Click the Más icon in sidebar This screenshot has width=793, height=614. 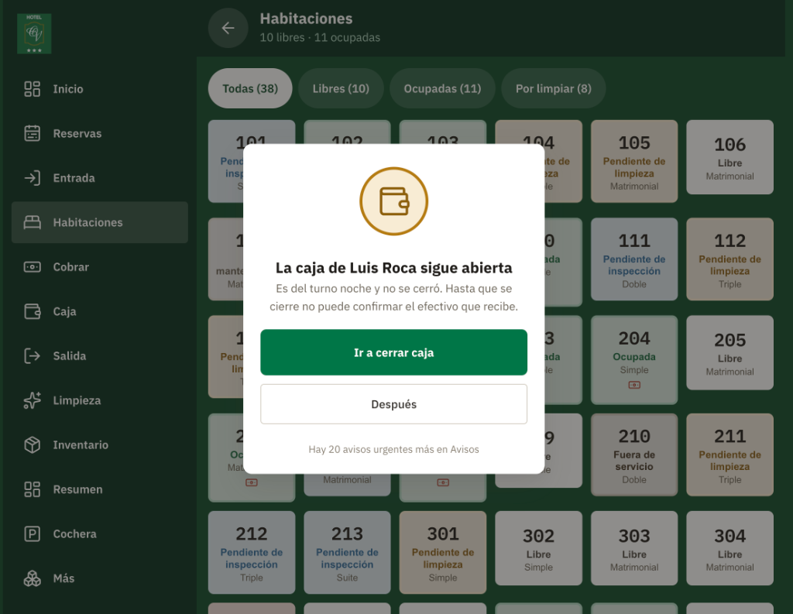33,578
